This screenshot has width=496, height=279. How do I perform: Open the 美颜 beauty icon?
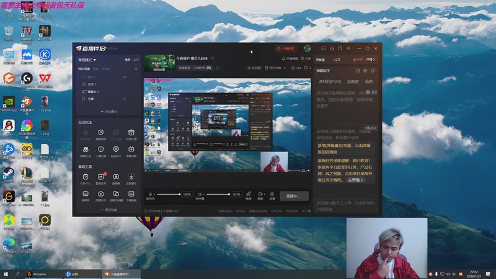249,195
